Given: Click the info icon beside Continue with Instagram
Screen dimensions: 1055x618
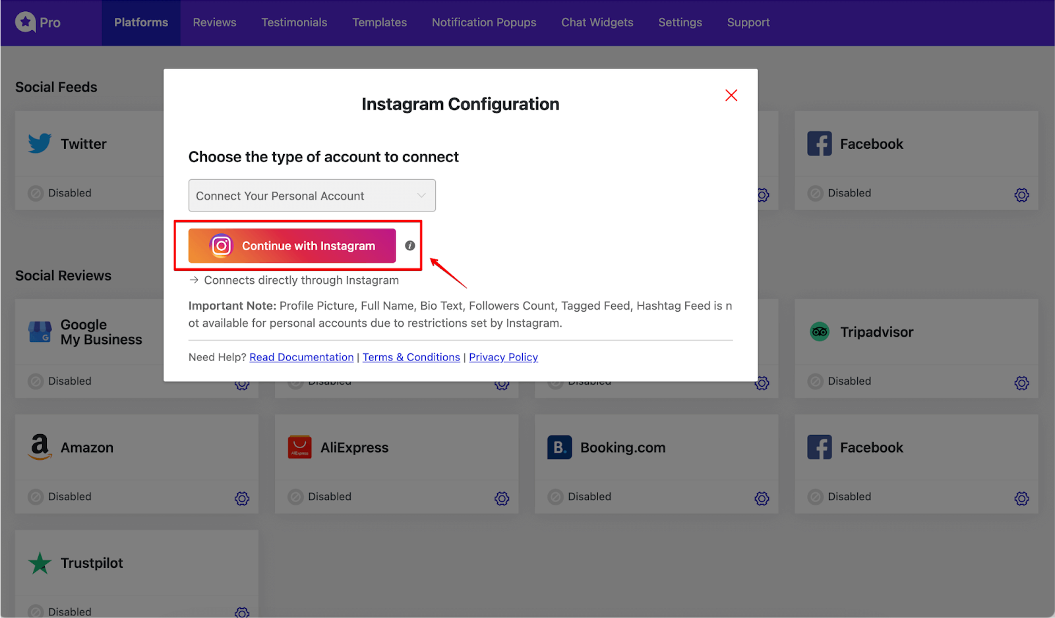Looking at the screenshot, I should tap(410, 246).
